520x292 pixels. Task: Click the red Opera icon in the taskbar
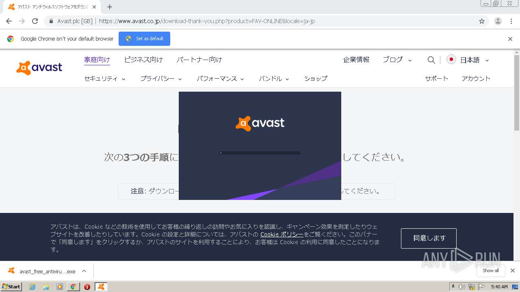click(x=87, y=287)
